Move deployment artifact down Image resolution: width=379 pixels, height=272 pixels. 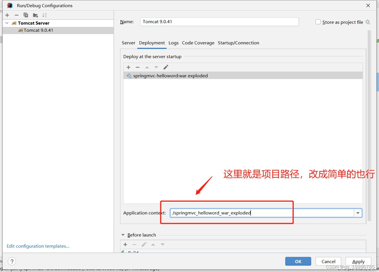point(156,67)
